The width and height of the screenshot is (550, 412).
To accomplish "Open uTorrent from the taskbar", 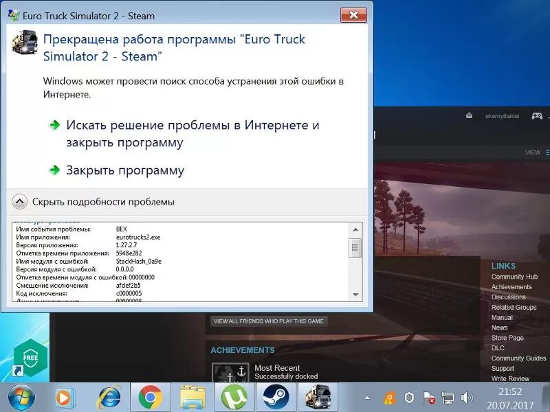I will point(234,398).
